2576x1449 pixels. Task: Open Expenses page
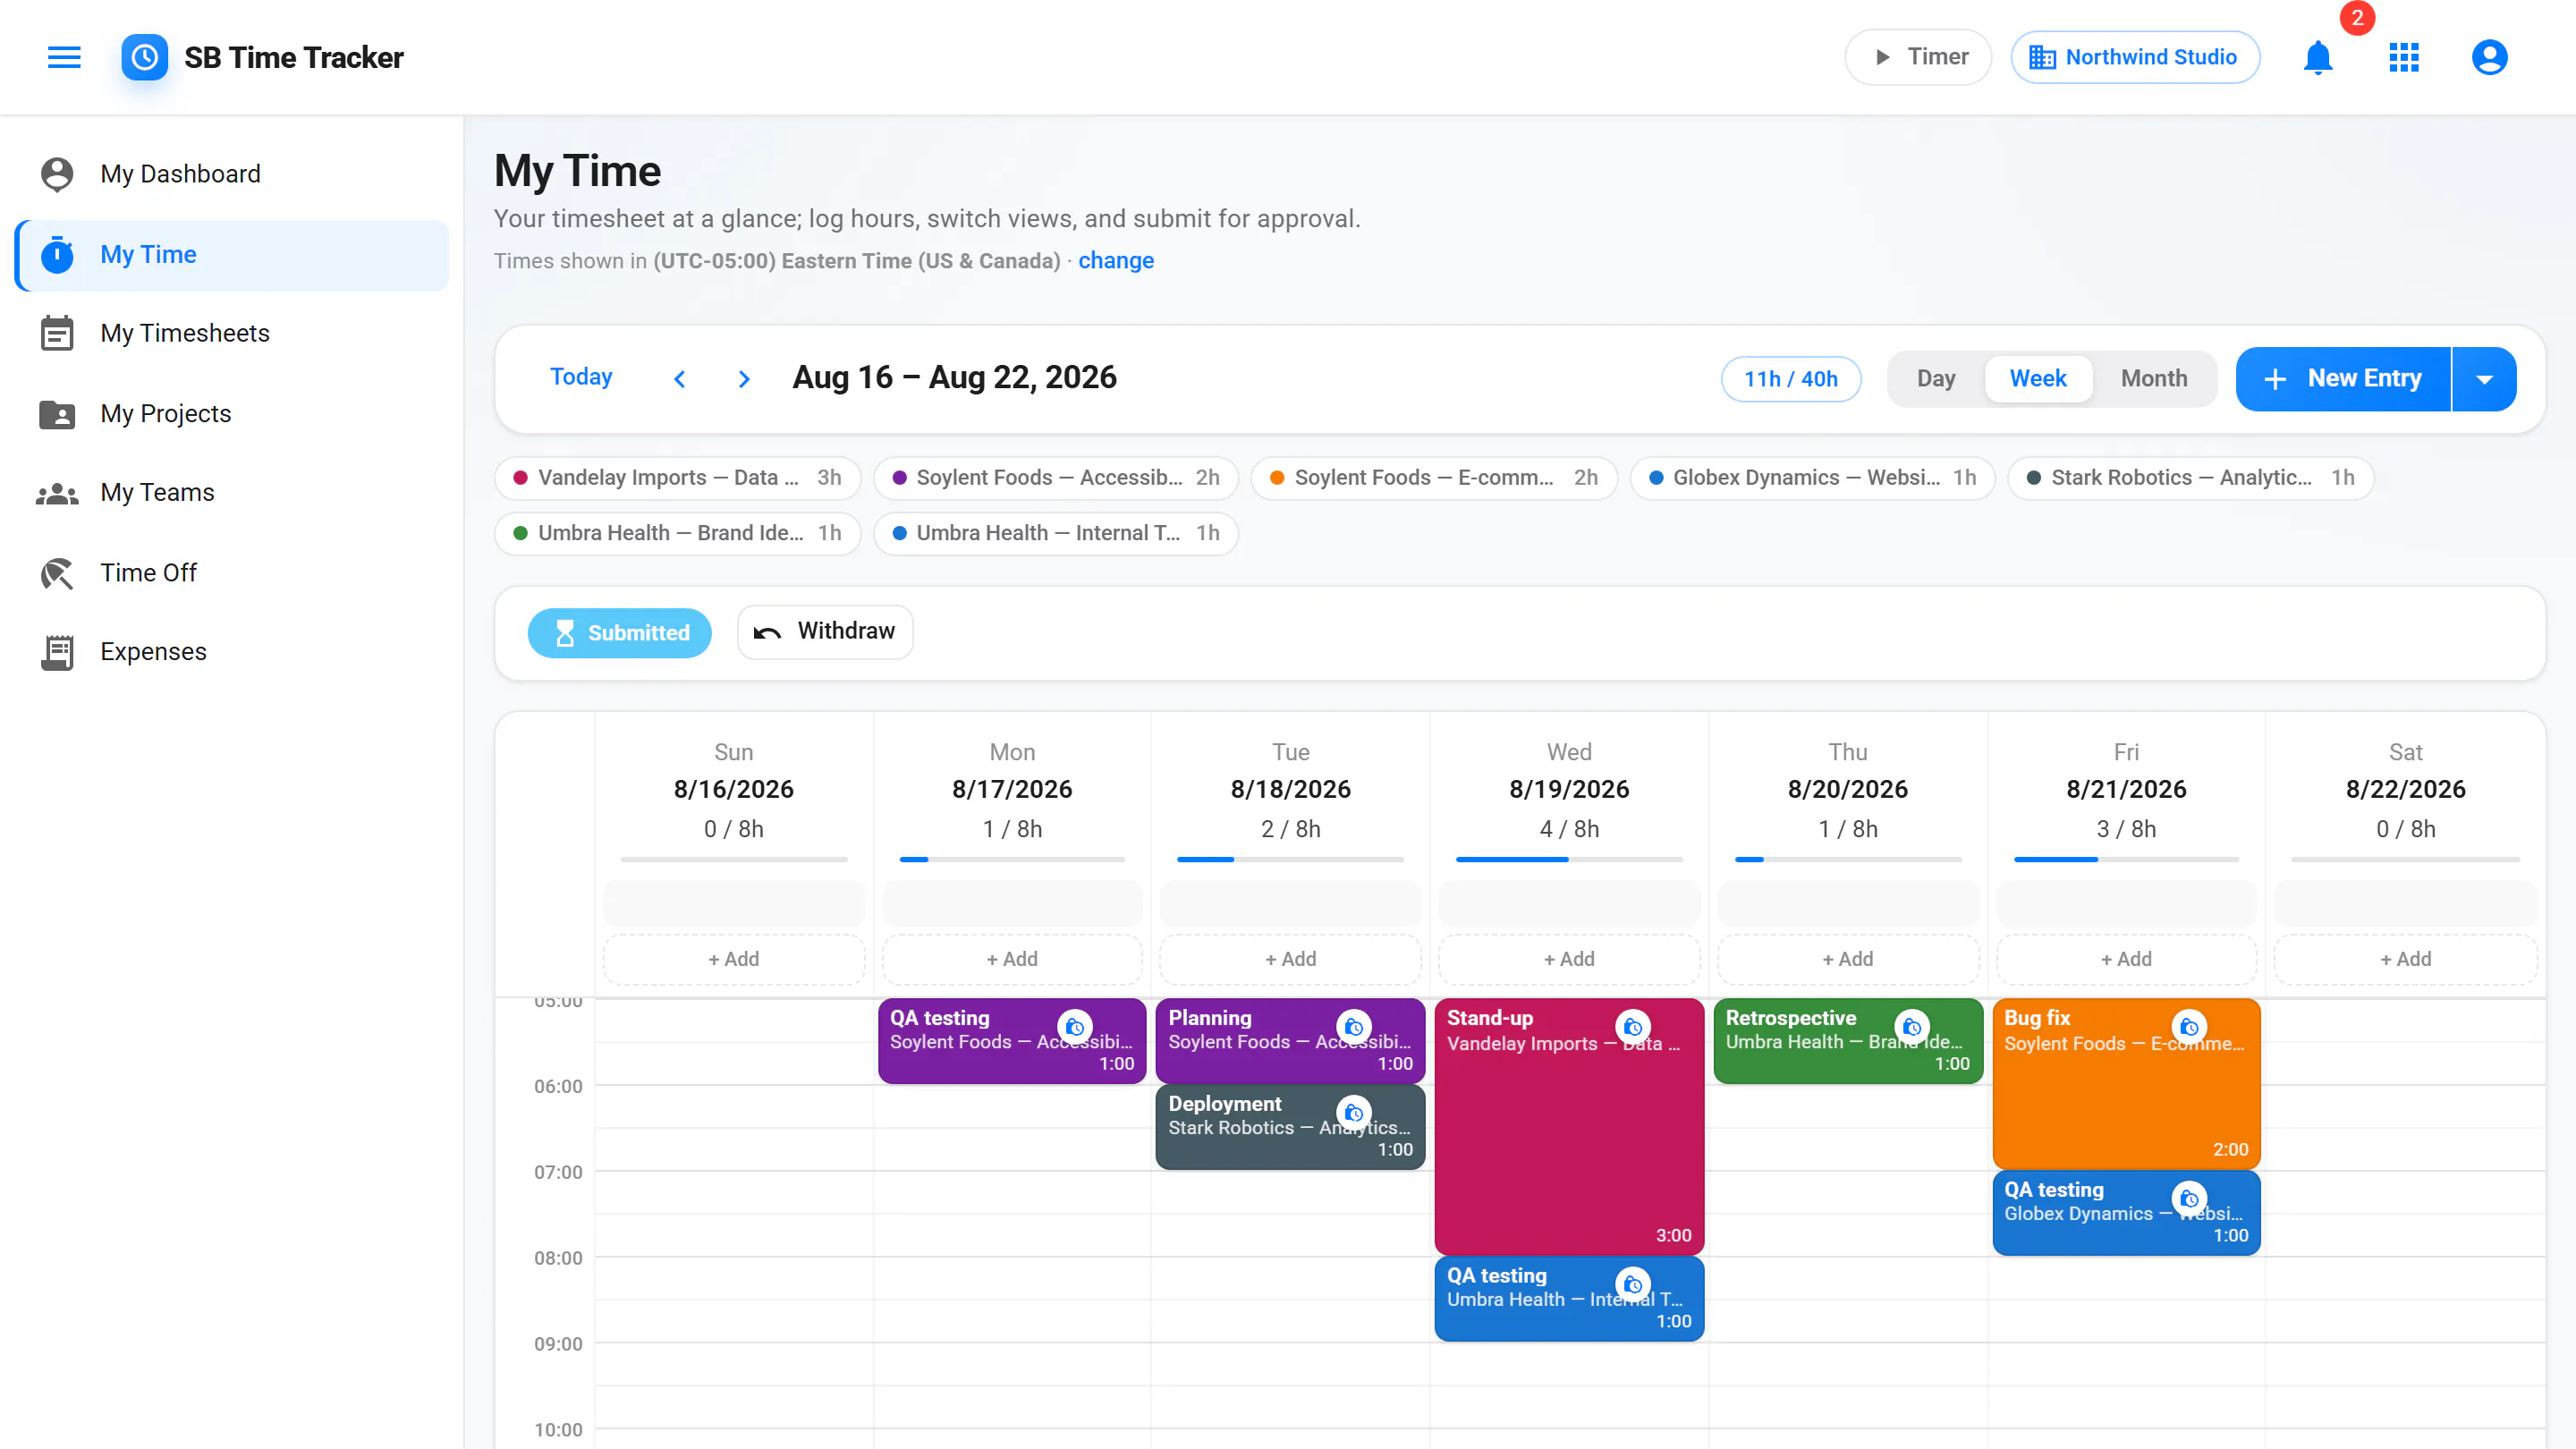pos(232,652)
